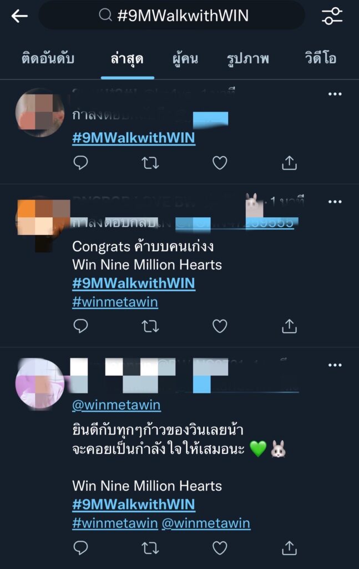
Task: Like the last tweet with green heart
Action: coord(220,548)
